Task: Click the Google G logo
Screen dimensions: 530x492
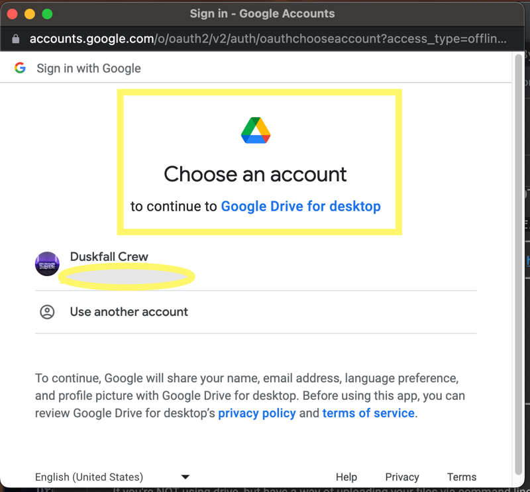Action: pyautogui.click(x=20, y=68)
